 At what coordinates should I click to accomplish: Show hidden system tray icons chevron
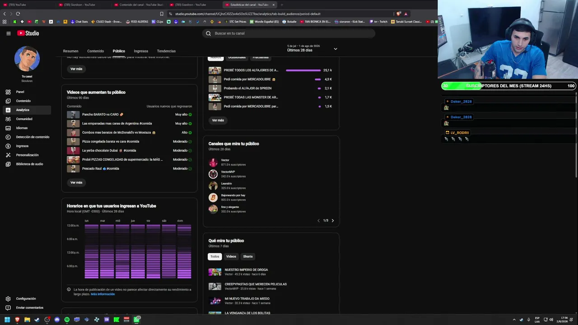pyautogui.click(x=514, y=320)
